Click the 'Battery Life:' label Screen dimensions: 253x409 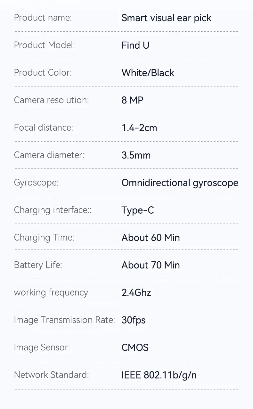tap(38, 265)
